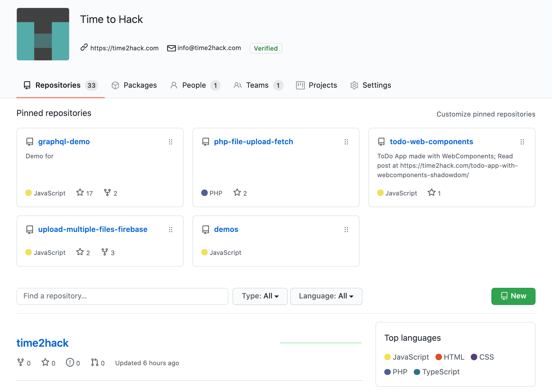The width and height of the screenshot is (552, 392).
Task: Focus the Find a repository search field
Action: pyautogui.click(x=122, y=296)
